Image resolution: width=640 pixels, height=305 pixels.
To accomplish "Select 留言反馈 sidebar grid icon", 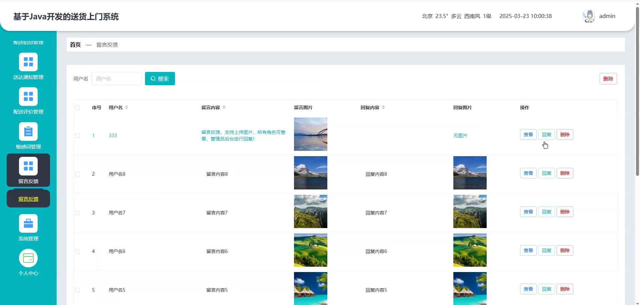I will (28, 166).
